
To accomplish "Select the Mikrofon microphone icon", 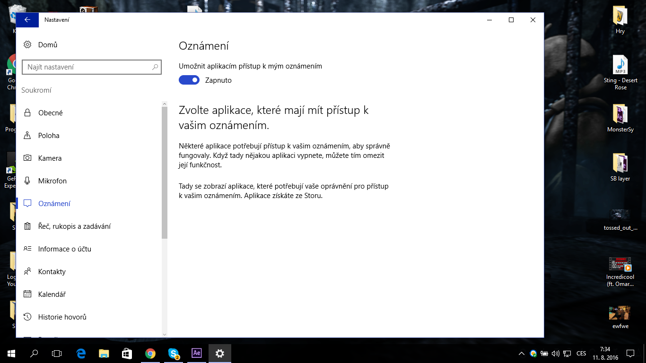I will coord(27,181).
